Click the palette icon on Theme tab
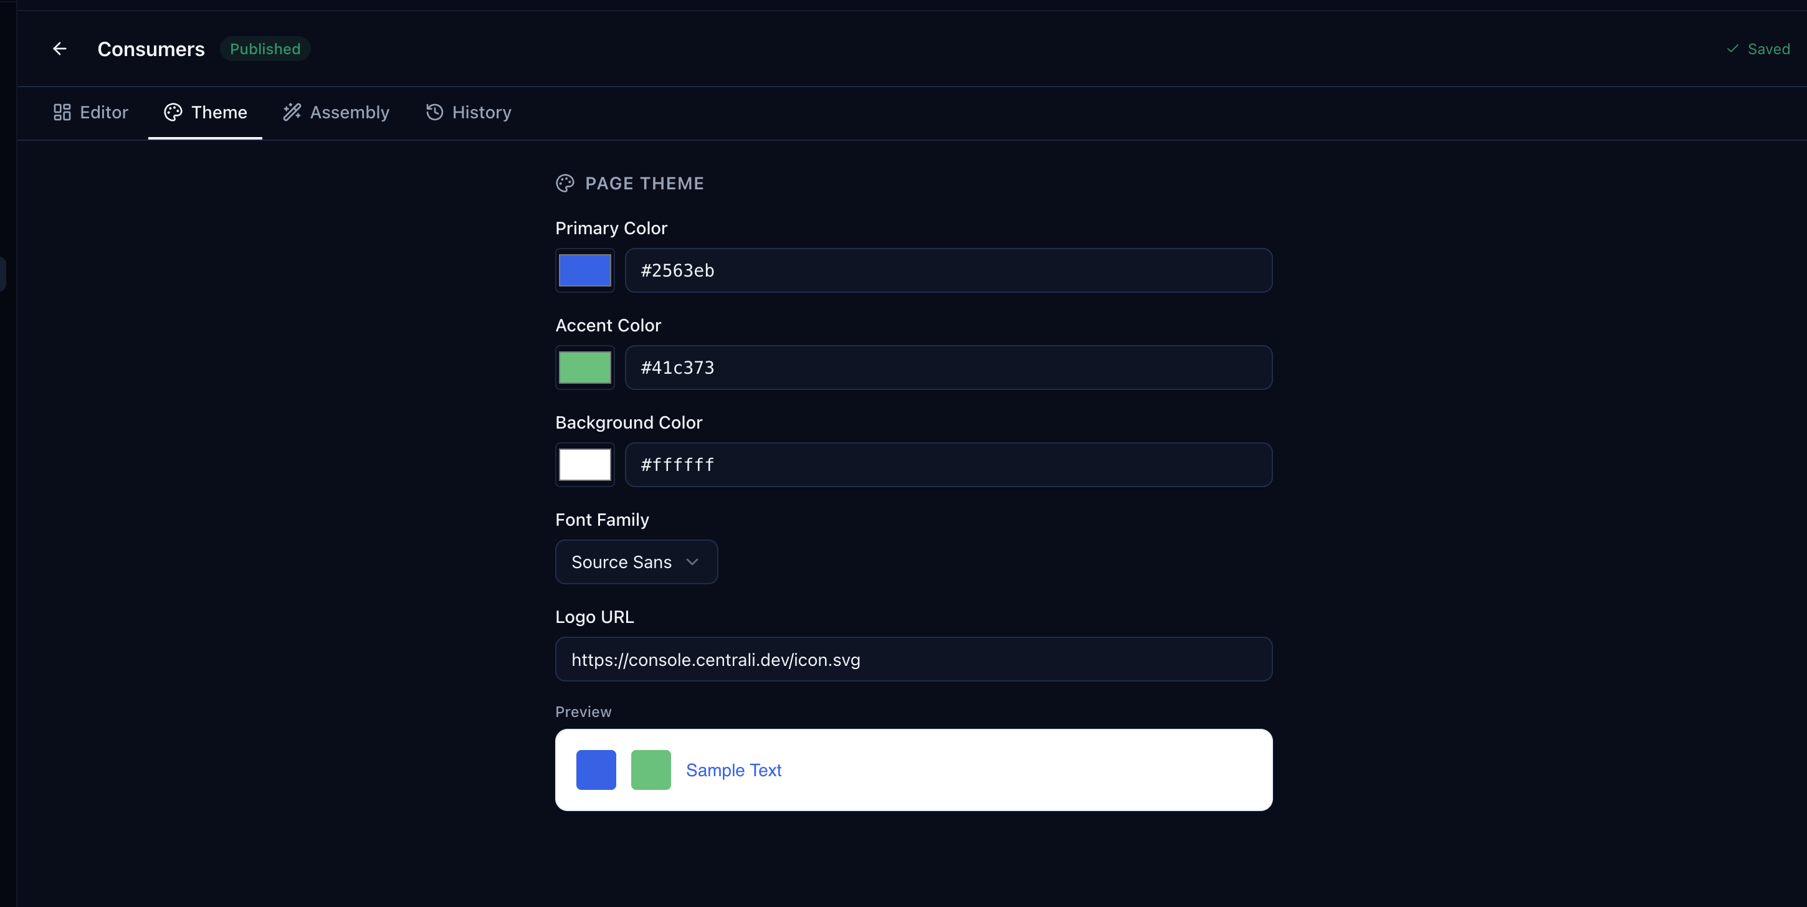This screenshot has height=907, width=1807. point(173,112)
